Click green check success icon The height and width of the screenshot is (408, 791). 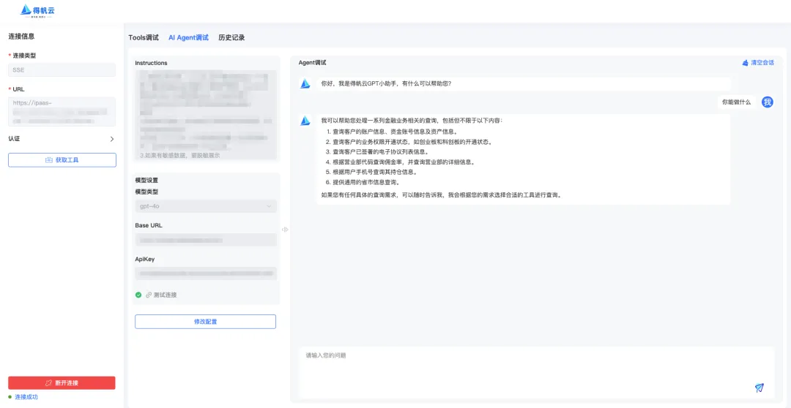[x=138, y=295]
